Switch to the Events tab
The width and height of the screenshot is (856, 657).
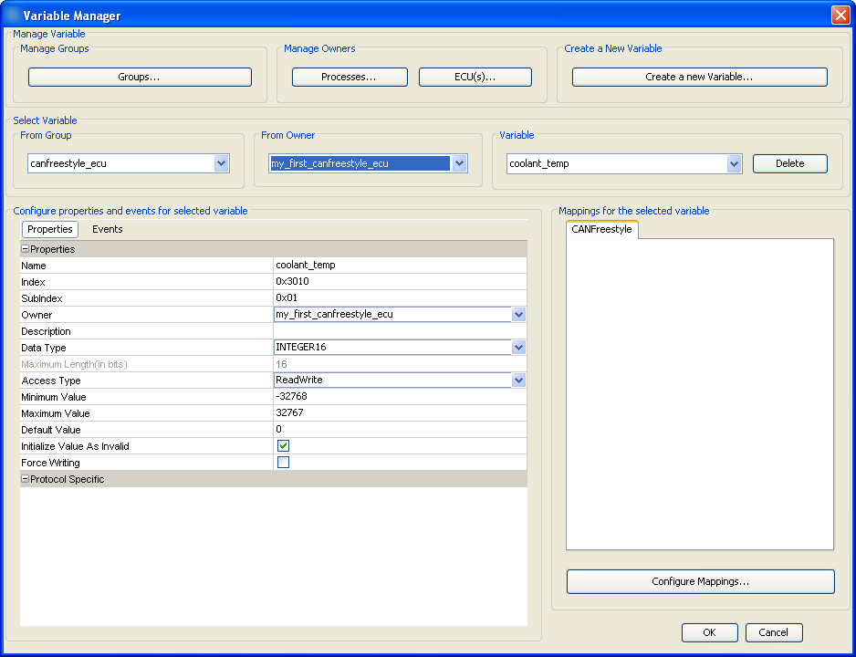click(107, 229)
